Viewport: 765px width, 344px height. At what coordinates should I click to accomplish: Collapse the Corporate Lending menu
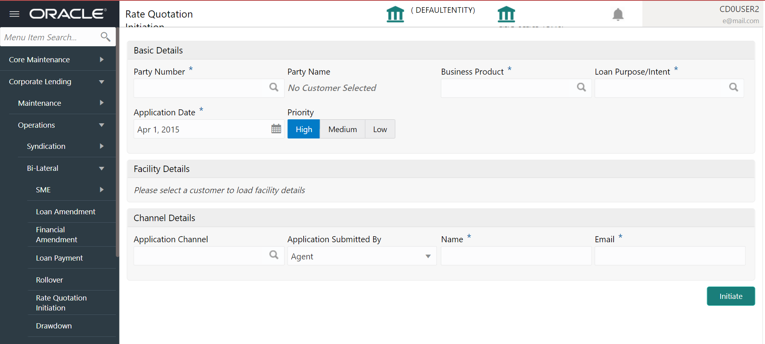[x=58, y=81]
